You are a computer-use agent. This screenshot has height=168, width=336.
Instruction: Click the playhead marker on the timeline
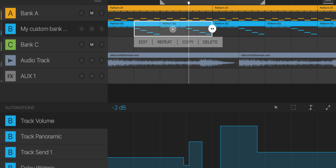coord(189,3)
